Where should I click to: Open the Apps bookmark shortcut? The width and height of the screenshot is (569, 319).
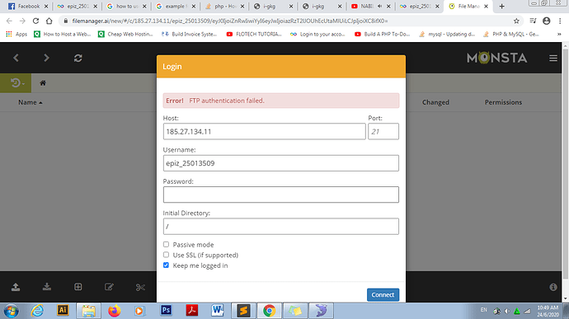(x=16, y=34)
